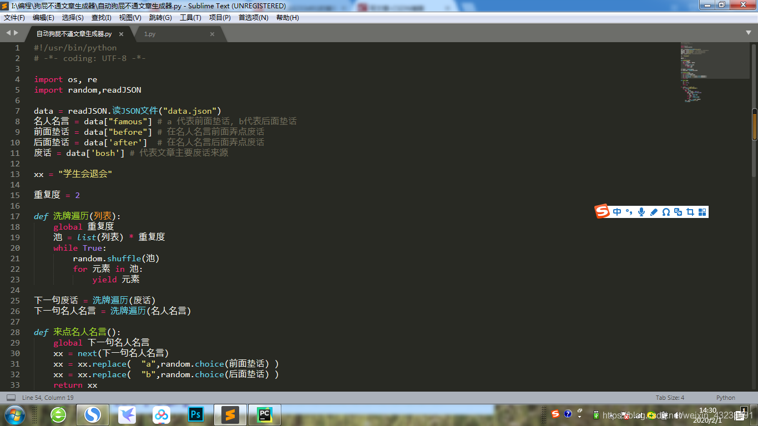Click 'import random,readJSON' on line 5
758x426 pixels.
pyautogui.click(x=88, y=90)
